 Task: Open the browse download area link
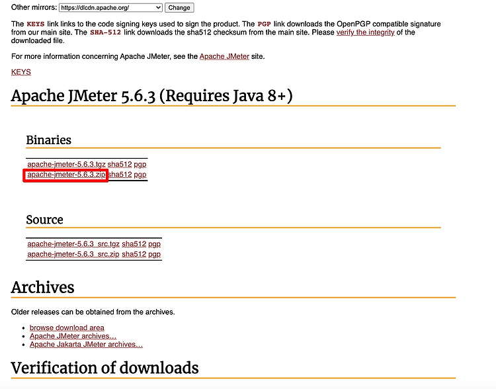pos(67,327)
